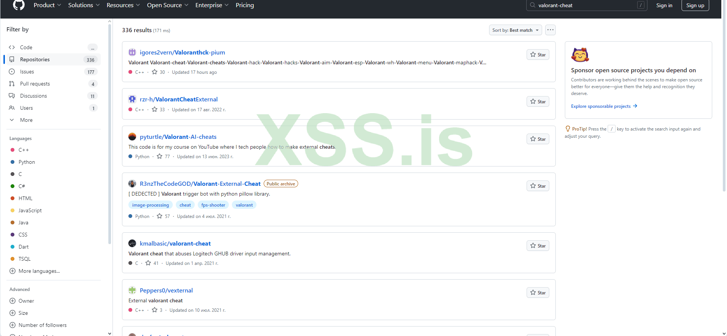Image resolution: width=727 pixels, height=336 pixels.
Task: Click the Sign up button
Action: click(x=695, y=5)
